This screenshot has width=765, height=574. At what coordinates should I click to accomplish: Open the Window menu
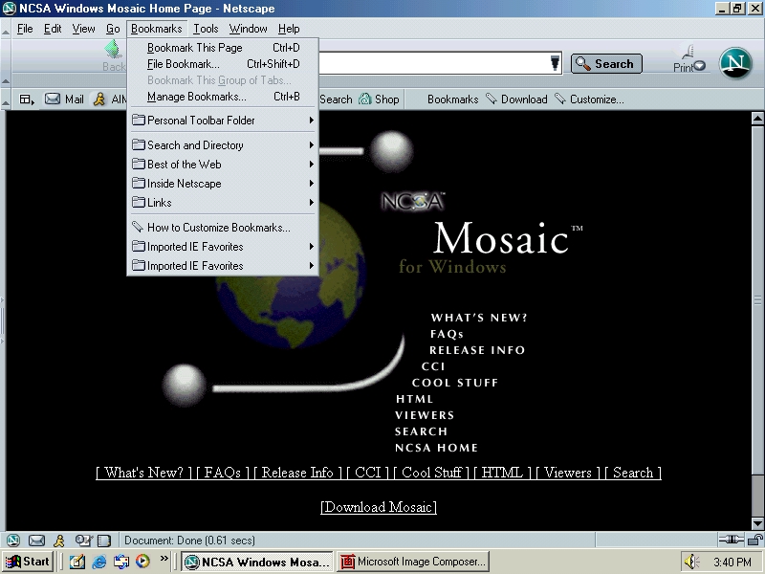point(248,29)
